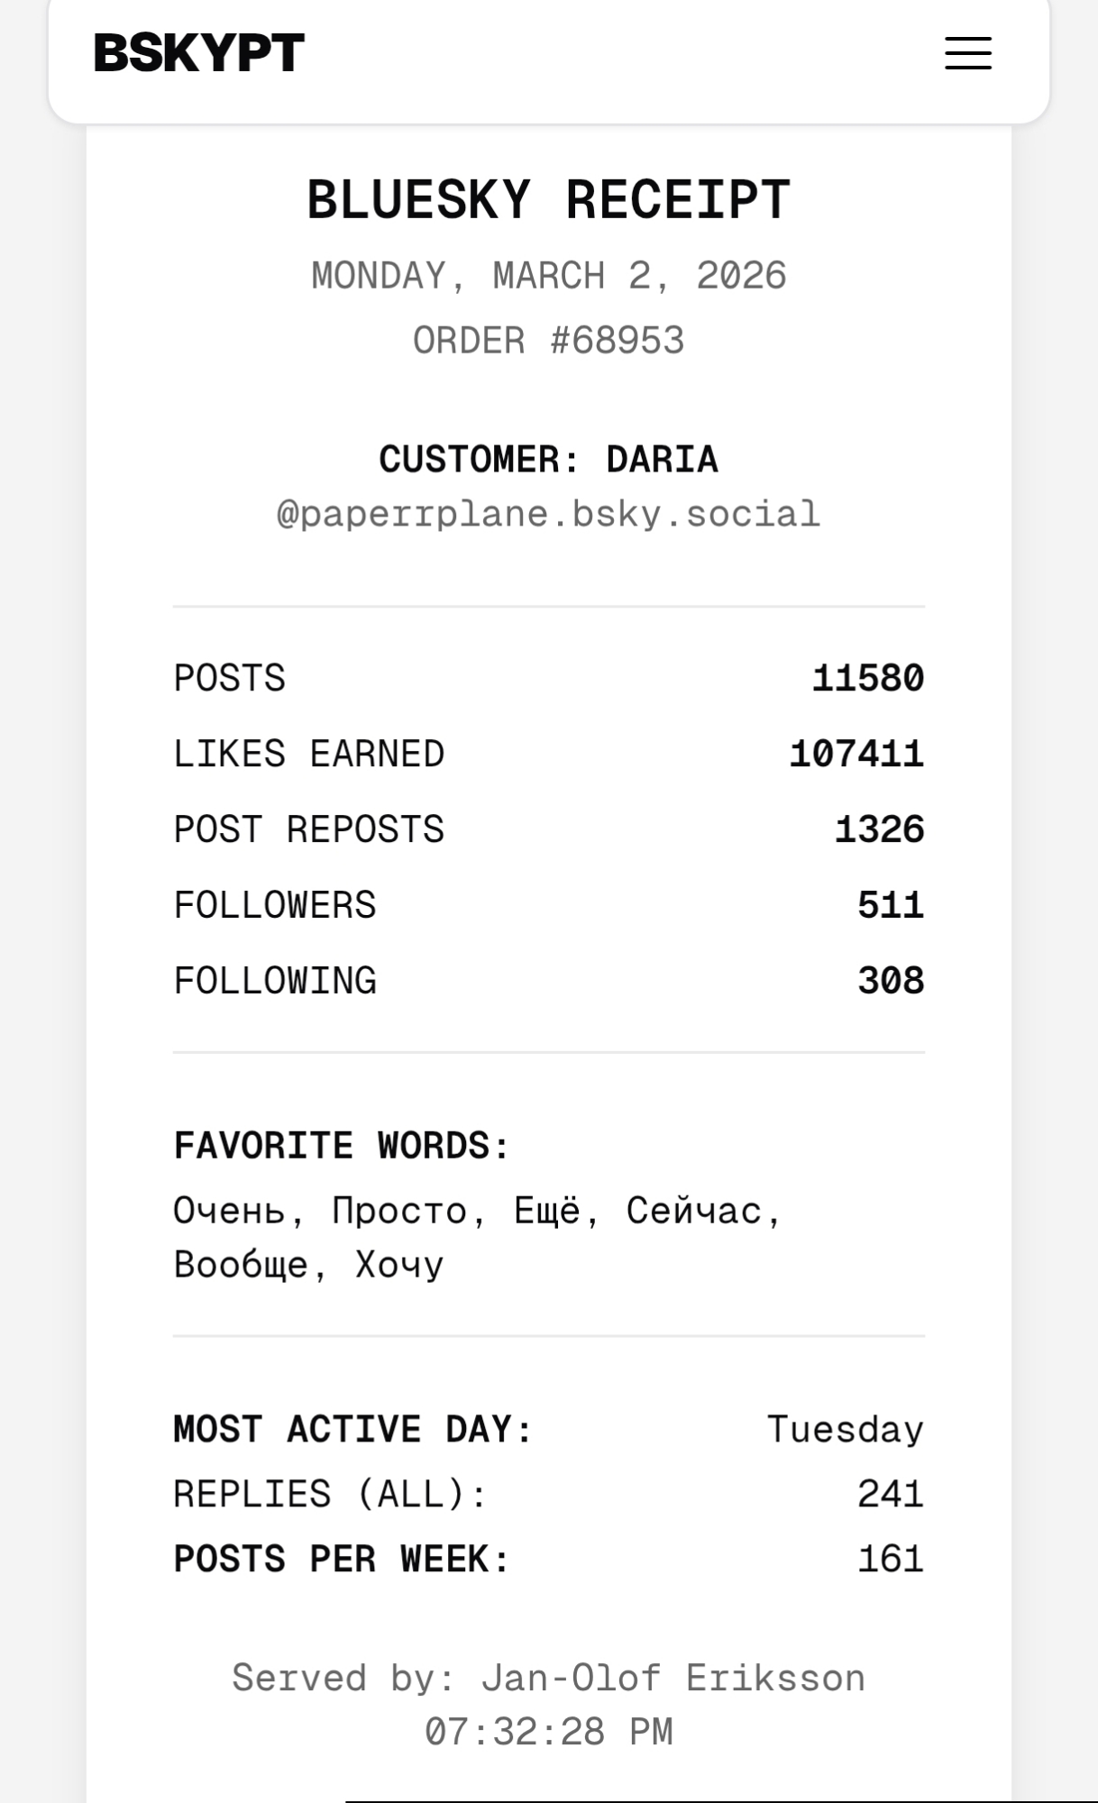Viewport: 1098px width, 1803px height.
Task: Click the Customer: Daria name line
Action: [x=548, y=460]
